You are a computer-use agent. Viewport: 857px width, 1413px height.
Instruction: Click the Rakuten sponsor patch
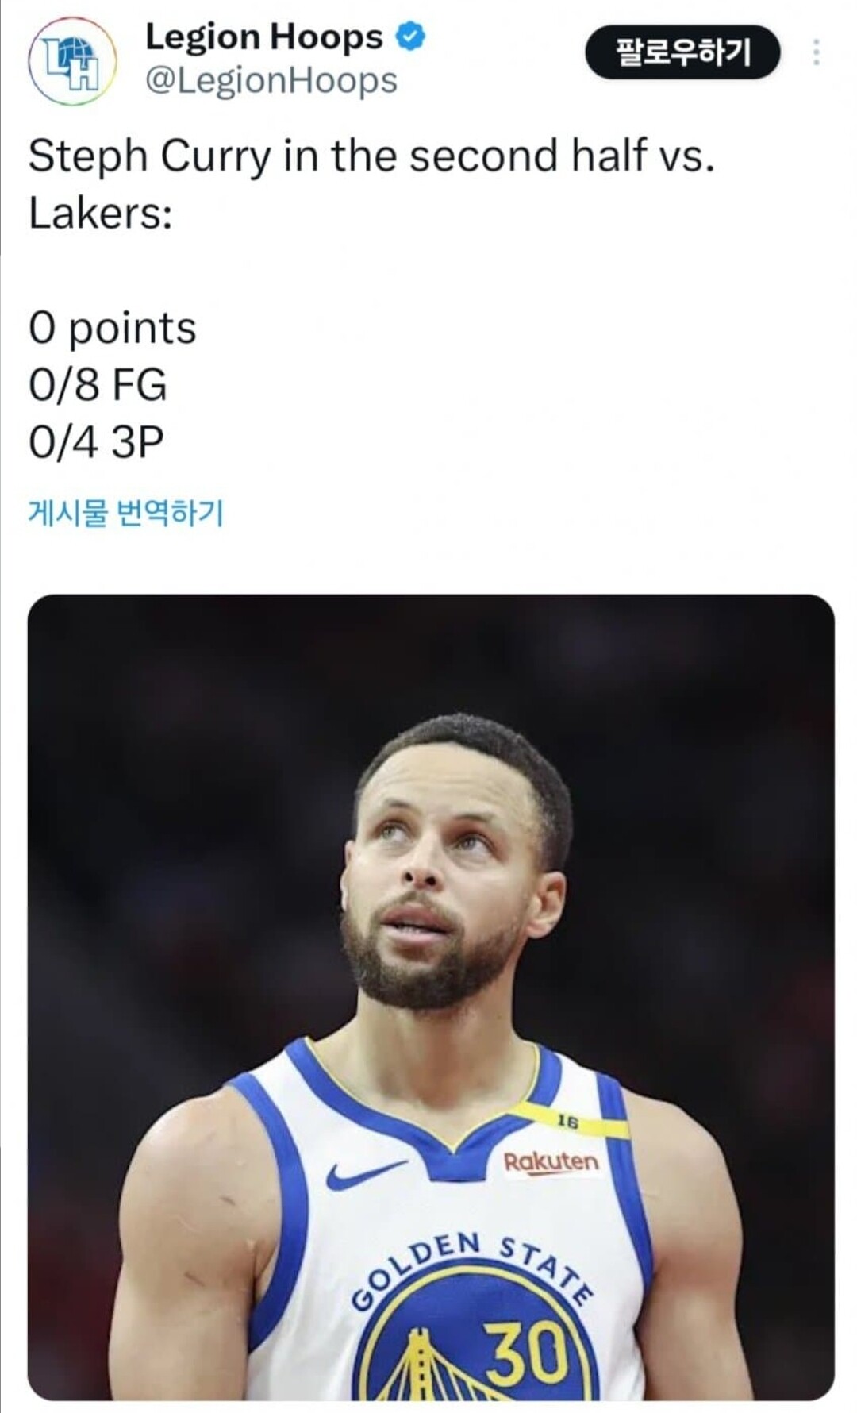coord(551,1162)
